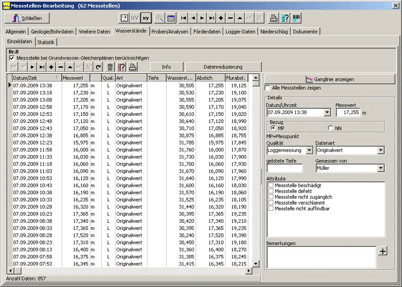The width and height of the screenshot is (402, 287).
Task: Click the Abstich column header
Action: (x=210, y=78)
